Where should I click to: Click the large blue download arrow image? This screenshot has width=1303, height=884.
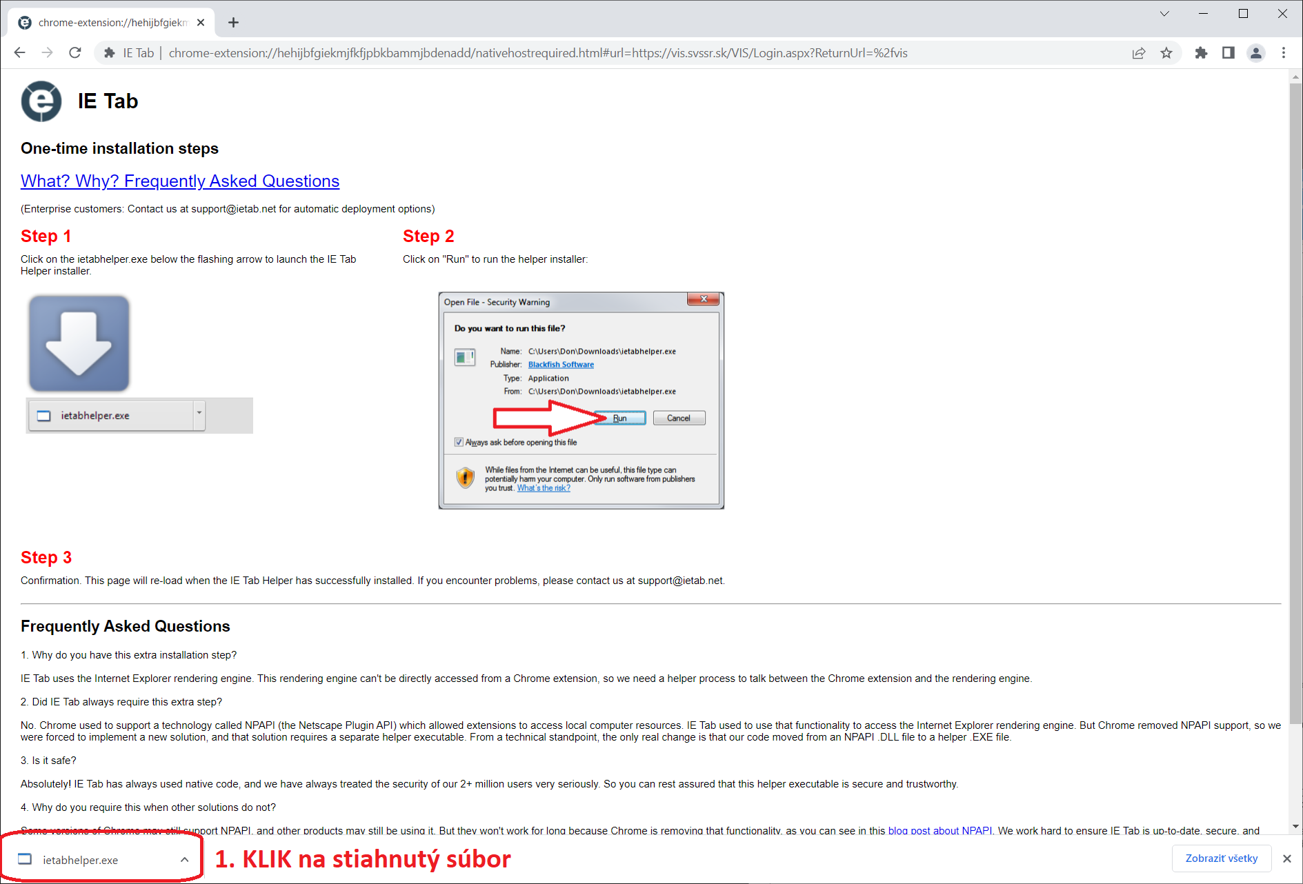[x=79, y=343]
